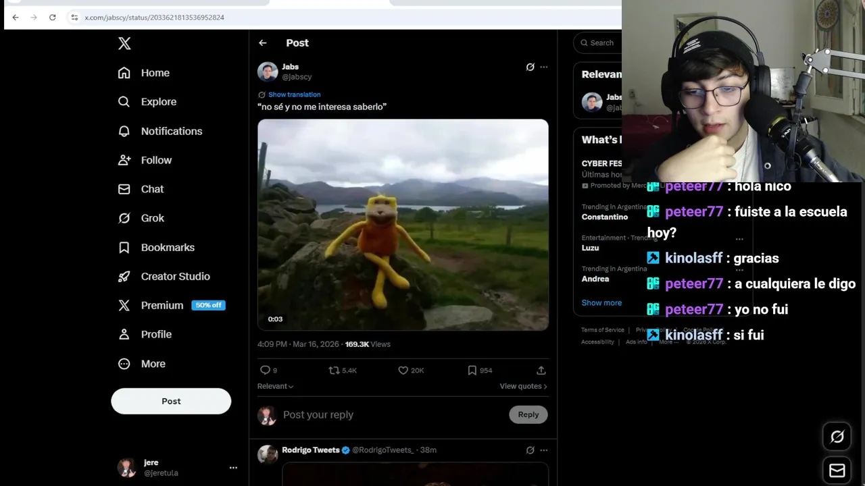Click the Profile person icon
Image resolution: width=865 pixels, height=486 pixels.
[124, 334]
